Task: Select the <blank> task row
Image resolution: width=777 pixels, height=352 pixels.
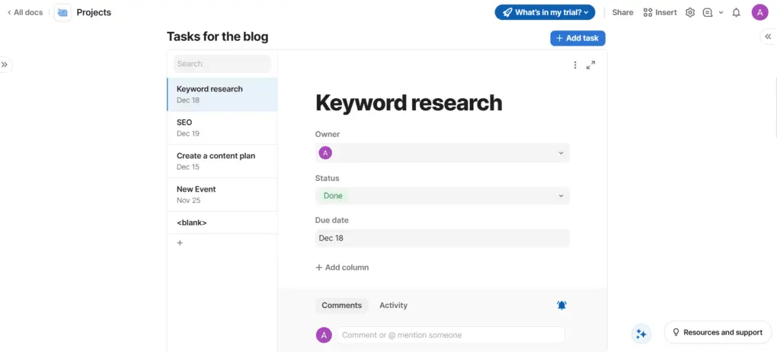Action: click(222, 223)
